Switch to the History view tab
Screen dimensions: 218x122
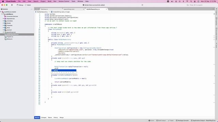(56, 118)
